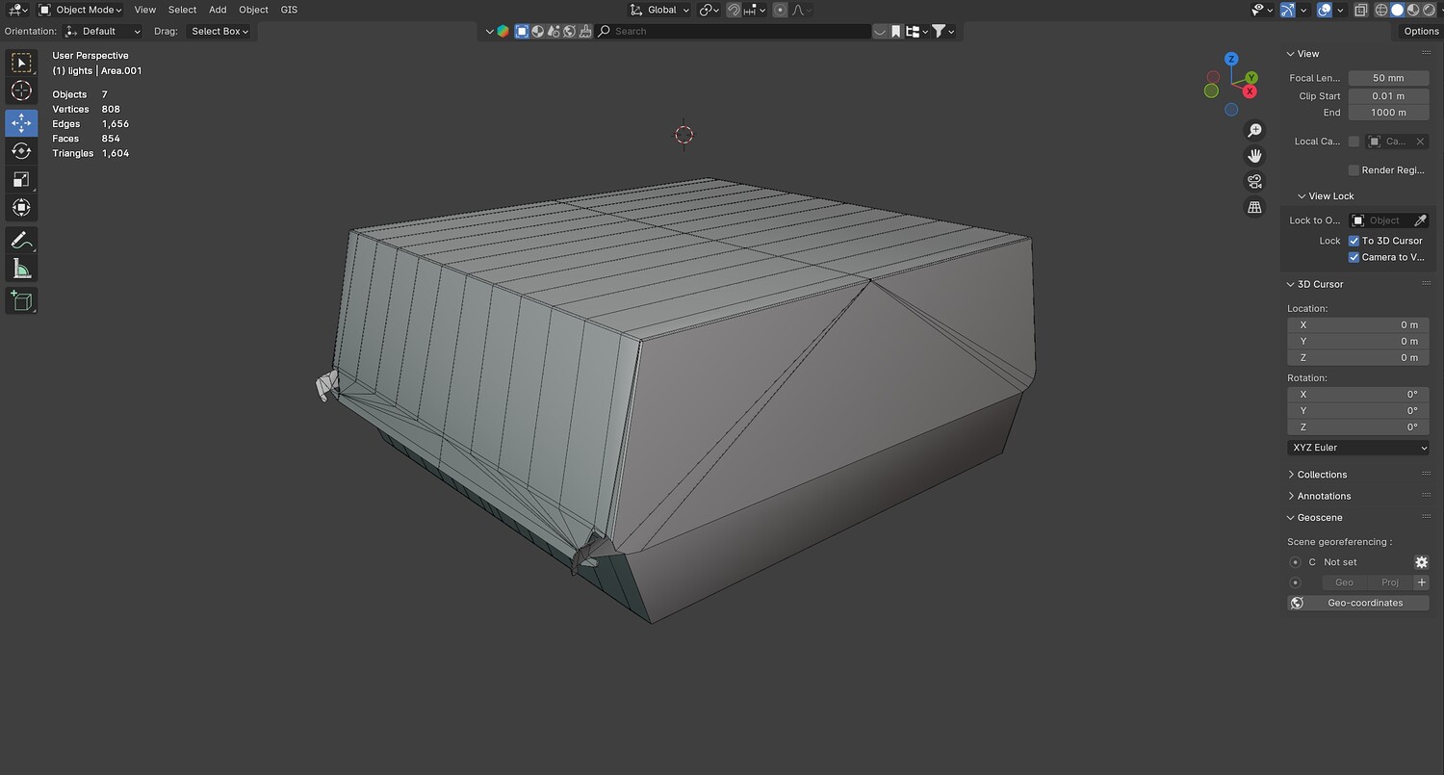Collapse the 3D Cursor panel

1319,284
